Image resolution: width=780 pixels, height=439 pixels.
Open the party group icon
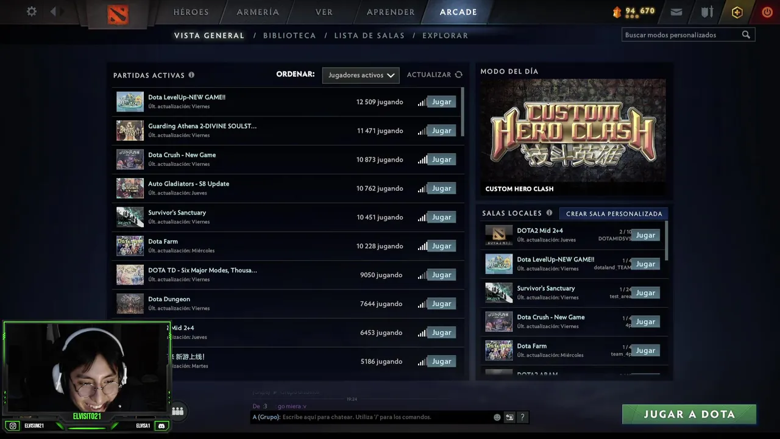[177, 411]
